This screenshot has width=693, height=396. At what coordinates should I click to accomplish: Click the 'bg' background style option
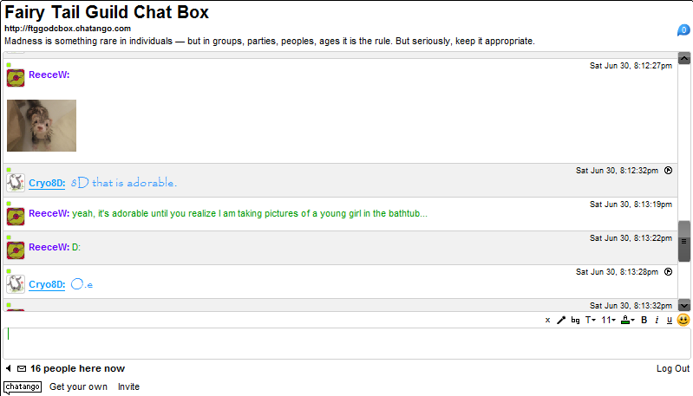click(x=575, y=320)
